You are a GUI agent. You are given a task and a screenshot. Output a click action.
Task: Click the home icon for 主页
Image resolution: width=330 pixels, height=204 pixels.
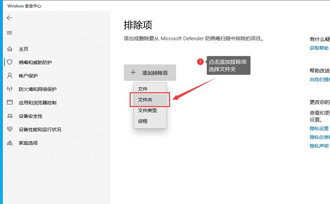coord(10,49)
